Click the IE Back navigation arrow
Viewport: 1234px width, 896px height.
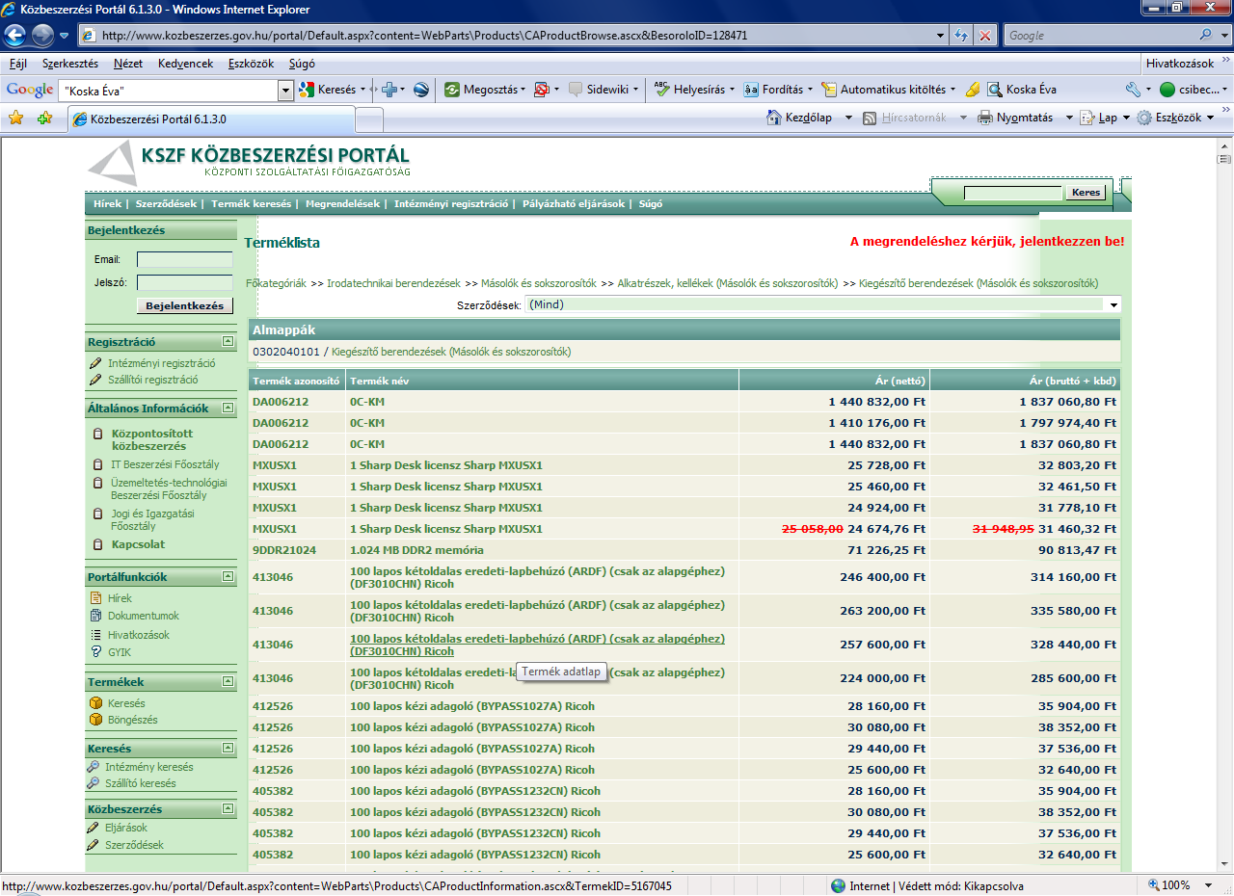pyautogui.click(x=15, y=36)
